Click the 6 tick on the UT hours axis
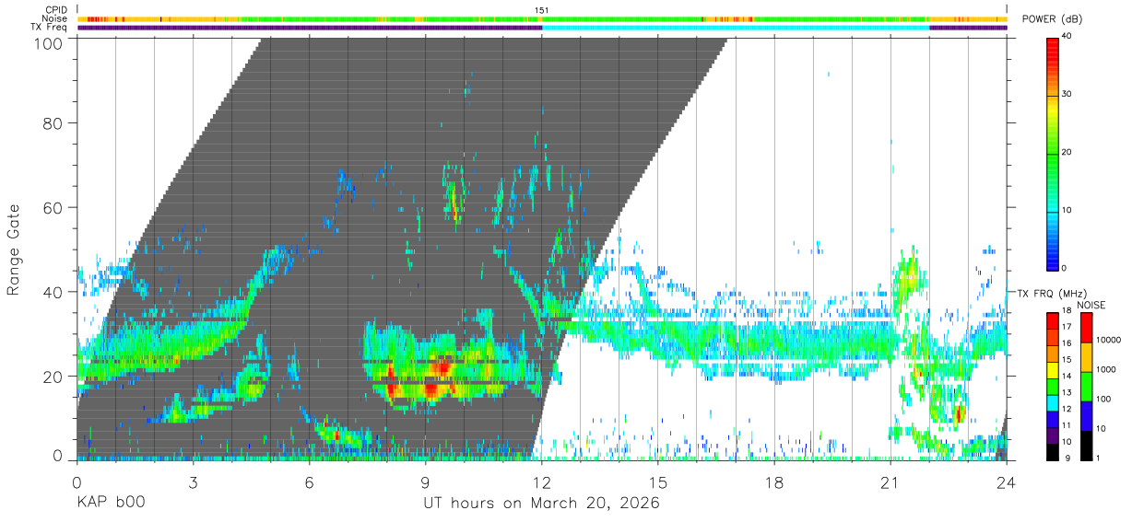The width and height of the screenshot is (1132, 522). 309,482
